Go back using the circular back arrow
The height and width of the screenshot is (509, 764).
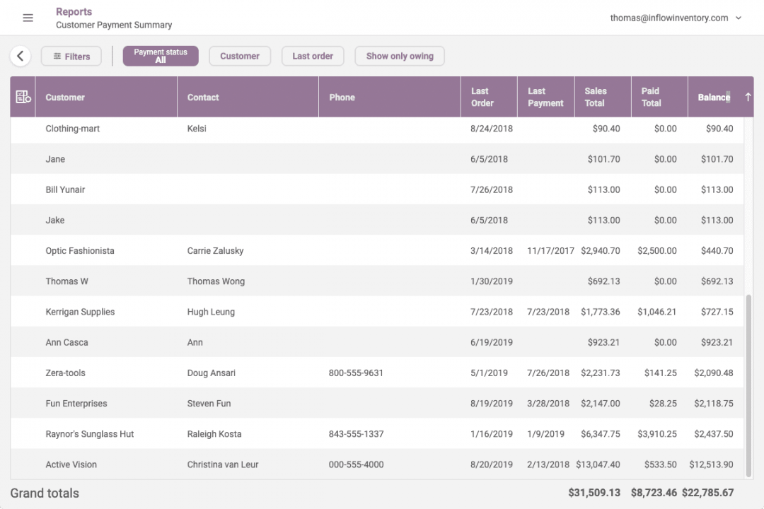click(20, 56)
